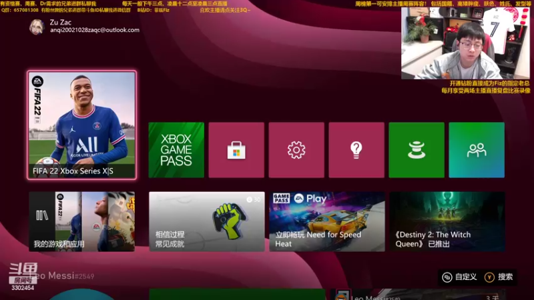Click the Y button search icon

[489, 277]
